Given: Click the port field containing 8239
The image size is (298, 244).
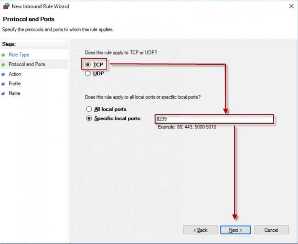Looking at the screenshot, I should [x=214, y=119].
